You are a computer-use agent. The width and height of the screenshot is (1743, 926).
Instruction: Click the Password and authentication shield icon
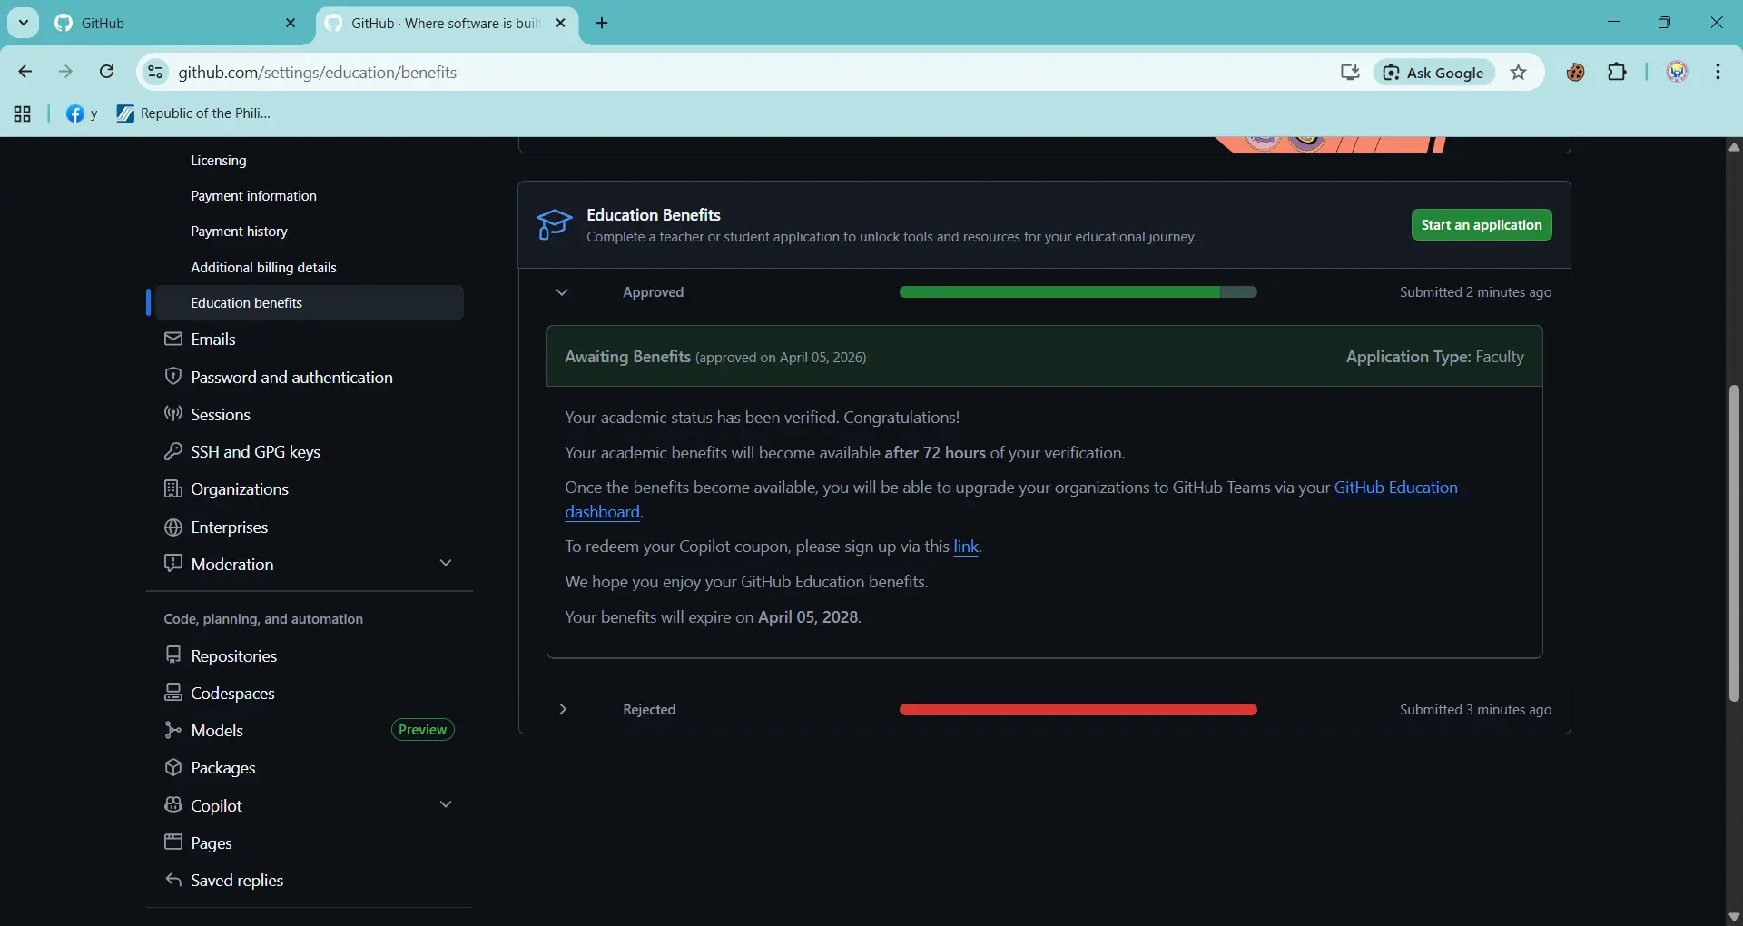[172, 376]
